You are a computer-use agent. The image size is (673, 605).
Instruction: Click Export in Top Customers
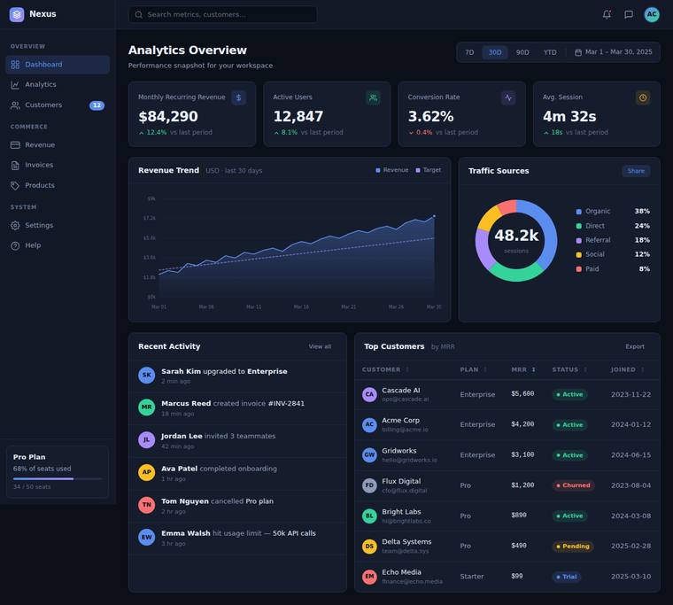(634, 346)
